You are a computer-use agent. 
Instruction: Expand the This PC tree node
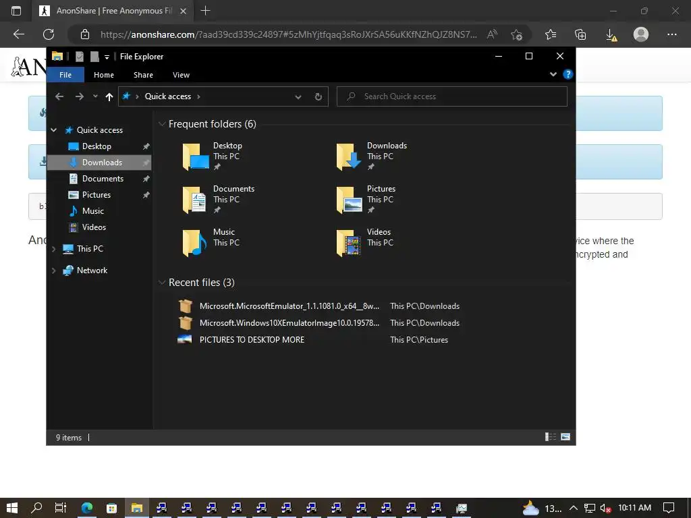(54, 249)
